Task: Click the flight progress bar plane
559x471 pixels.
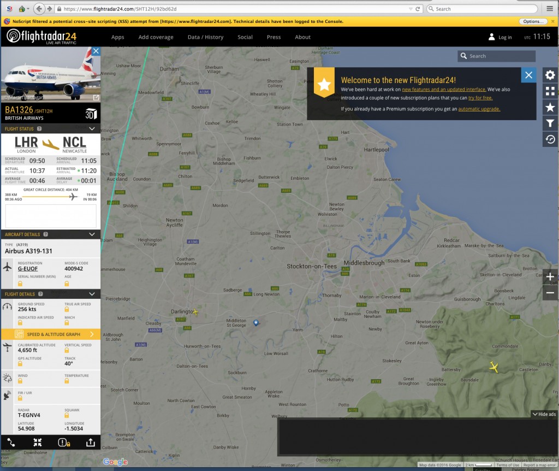Action: click(x=73, y=197)
